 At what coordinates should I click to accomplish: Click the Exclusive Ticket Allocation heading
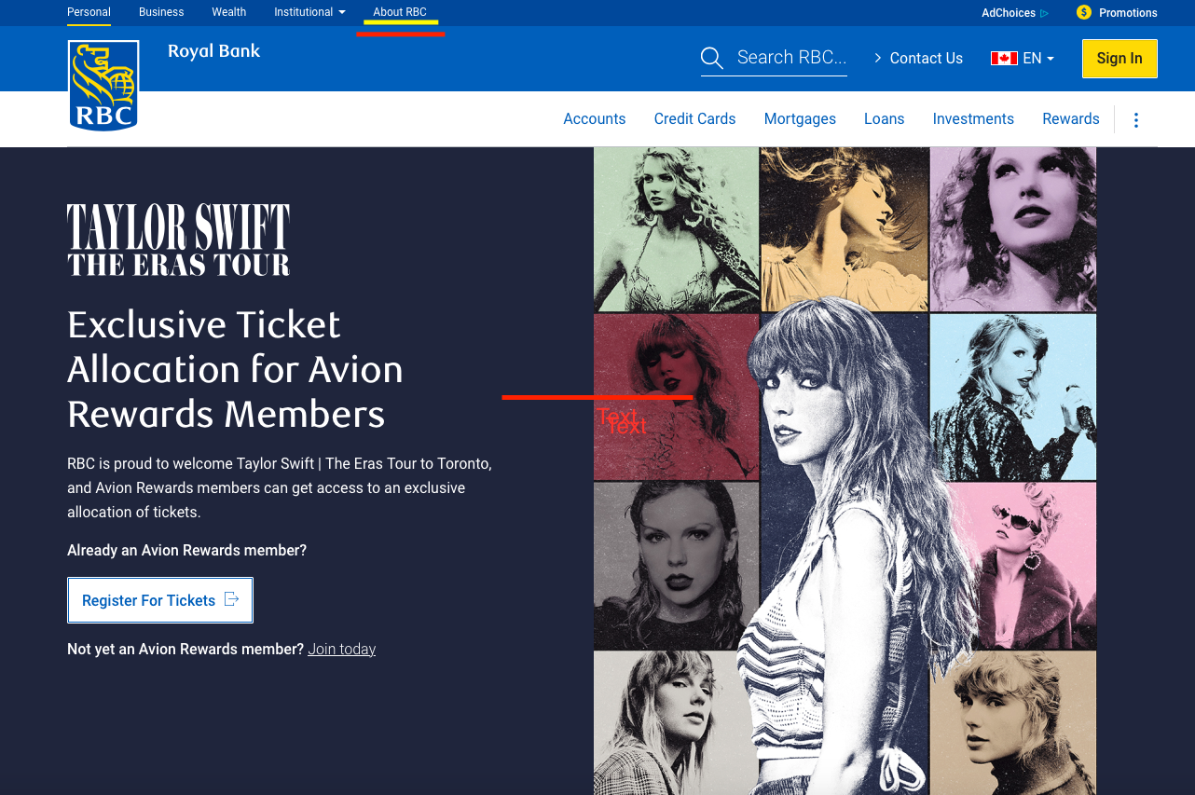tap(235, 369)
